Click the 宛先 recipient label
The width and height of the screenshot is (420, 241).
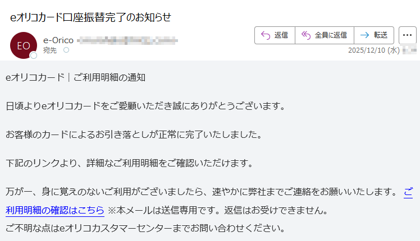click(50, 50)
